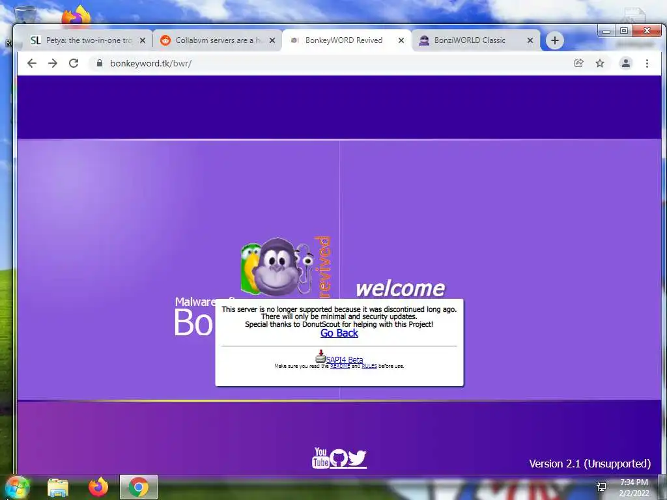Close the BonkeyWORD Revived tab

(401, 40)
